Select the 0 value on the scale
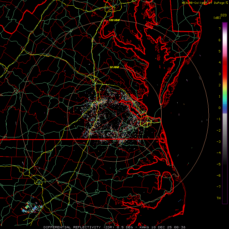This screenshot has width=229, height=229. tap(220, 108)
